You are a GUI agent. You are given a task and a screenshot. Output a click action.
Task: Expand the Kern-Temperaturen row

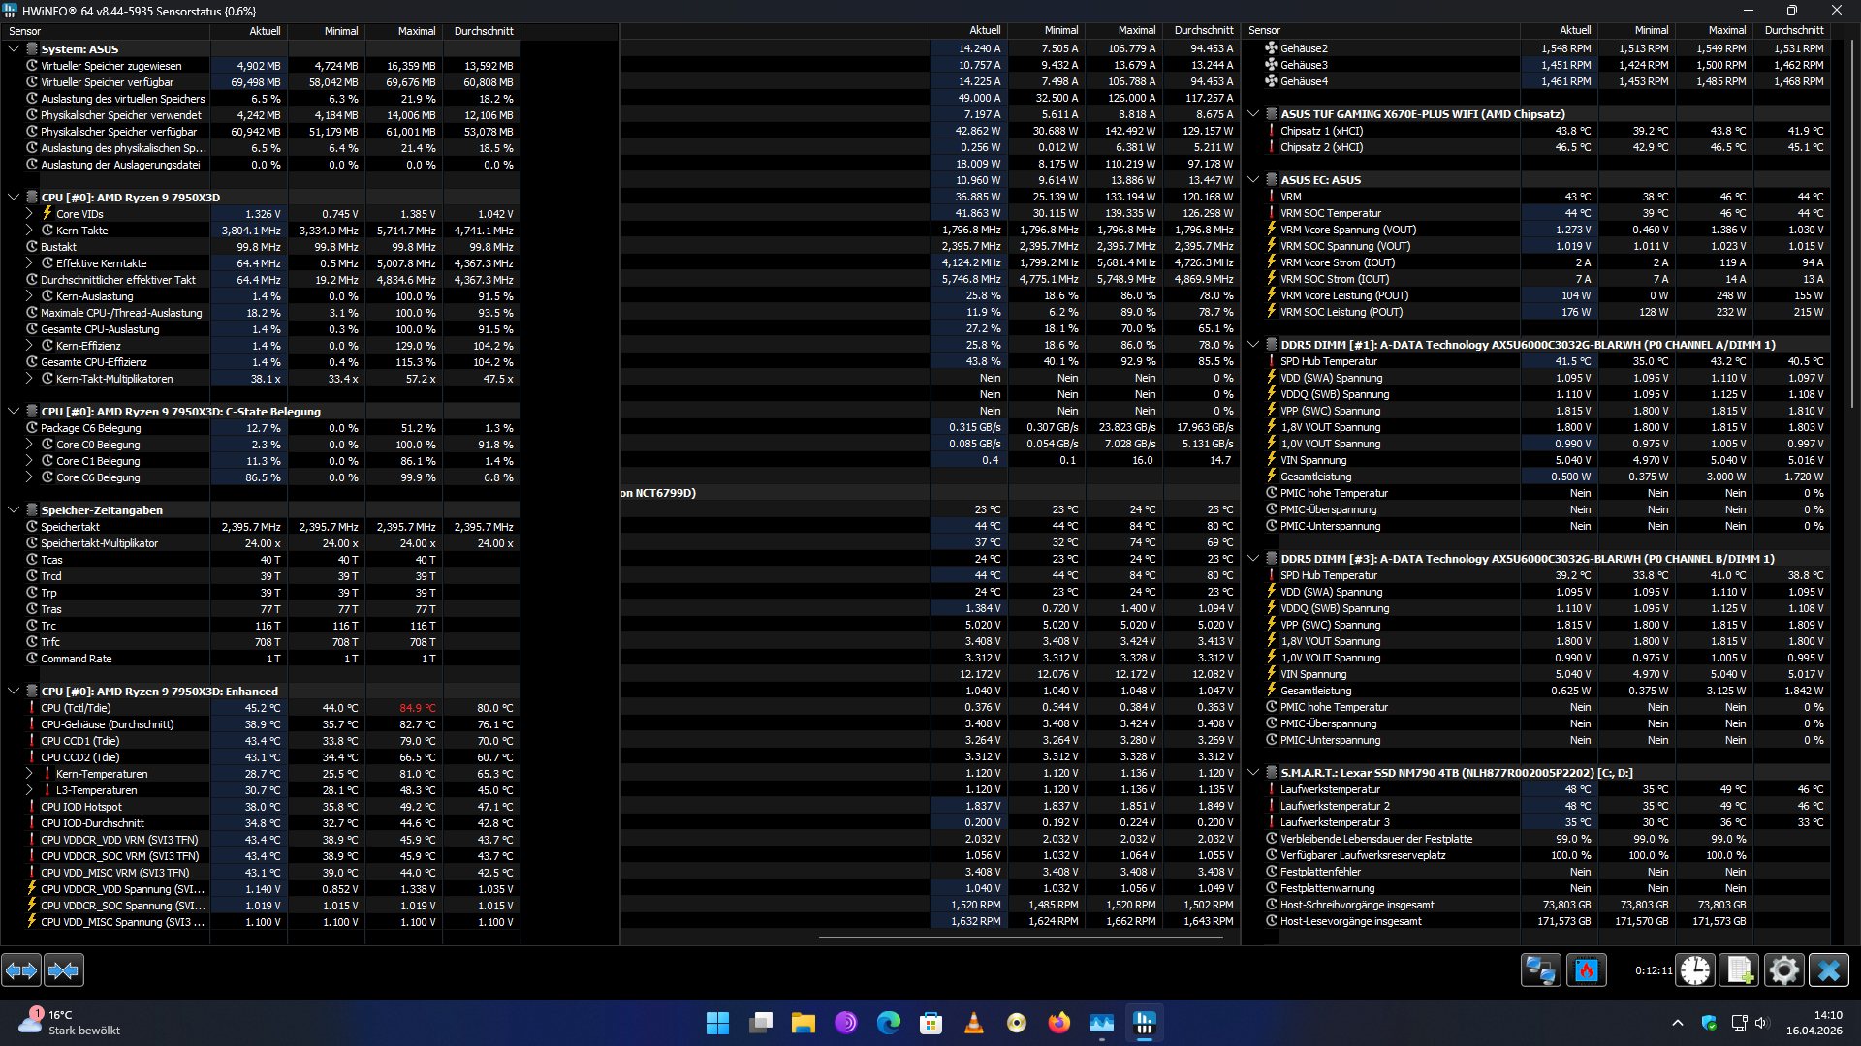(x=29, y=774)
